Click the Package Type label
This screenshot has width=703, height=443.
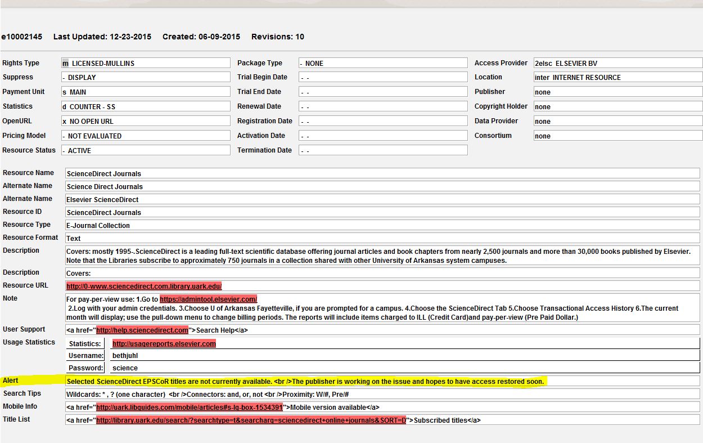pyautogui.click(x=260, y=63)
